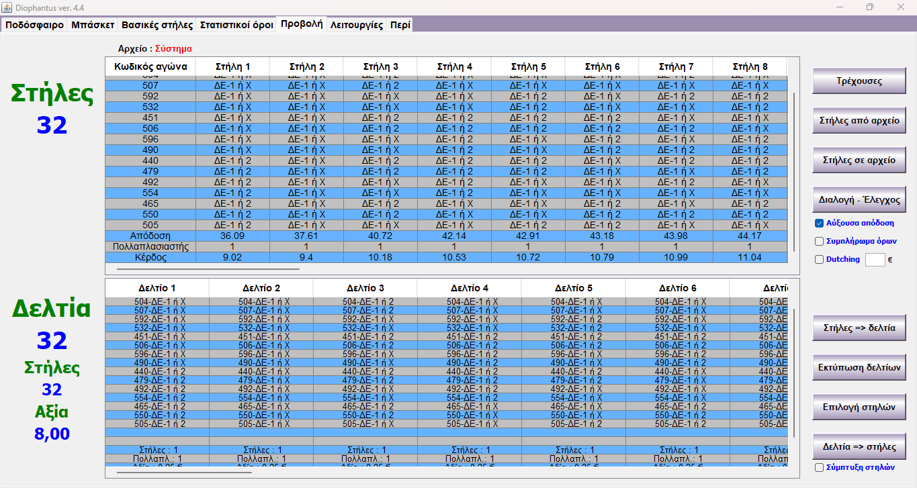This screenshot has width=917, height=488.
Task: Select match code 554 row label
Action: point(150,193)
